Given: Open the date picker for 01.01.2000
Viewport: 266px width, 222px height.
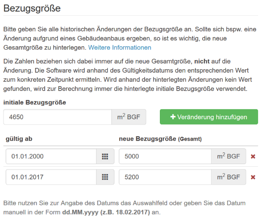Looking at the screenshot, I should (105, 156).
